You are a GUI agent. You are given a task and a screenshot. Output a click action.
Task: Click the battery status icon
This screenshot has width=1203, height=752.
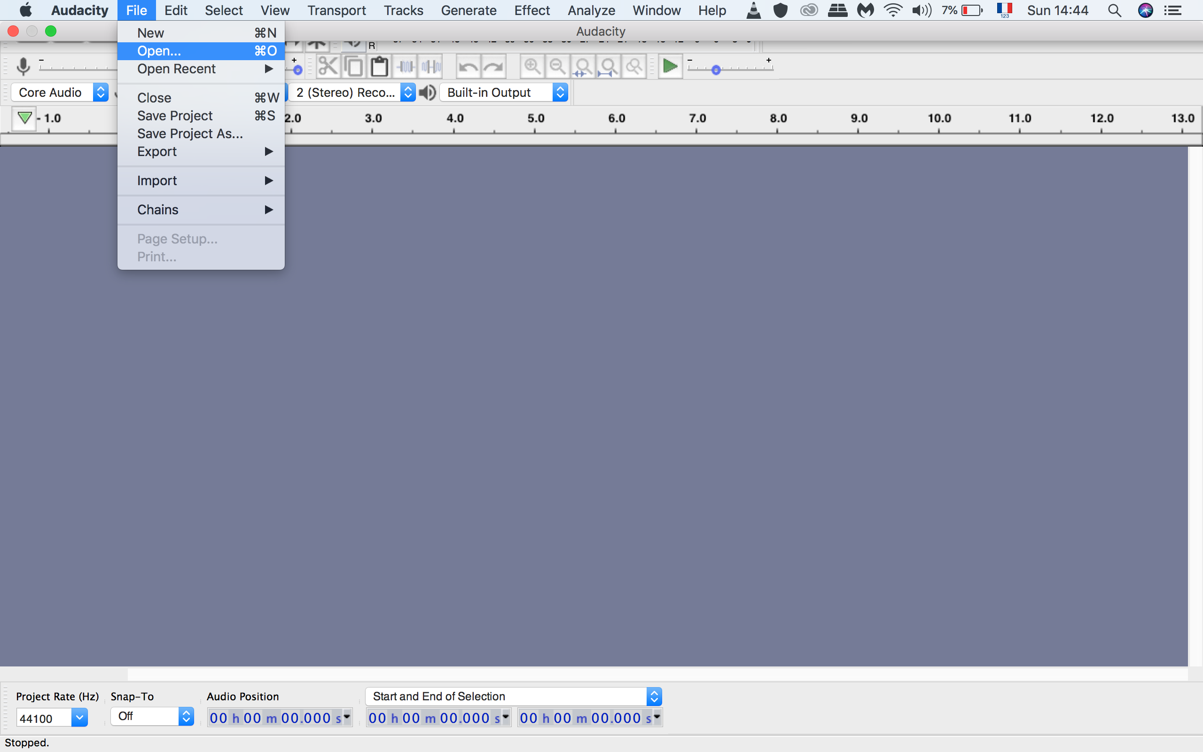tap(972, 10)
